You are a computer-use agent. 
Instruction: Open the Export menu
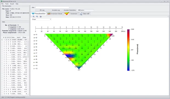coord(12,4)
